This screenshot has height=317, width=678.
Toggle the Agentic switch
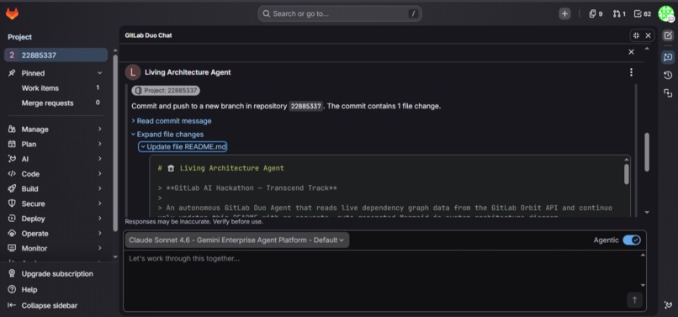tap(632, 240)
